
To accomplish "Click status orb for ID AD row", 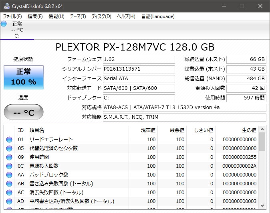I will pos(9,201).
